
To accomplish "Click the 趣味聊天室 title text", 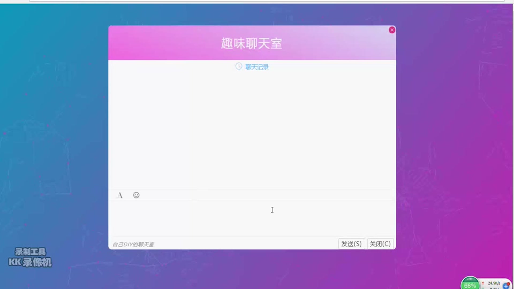I will click(252, 43).
